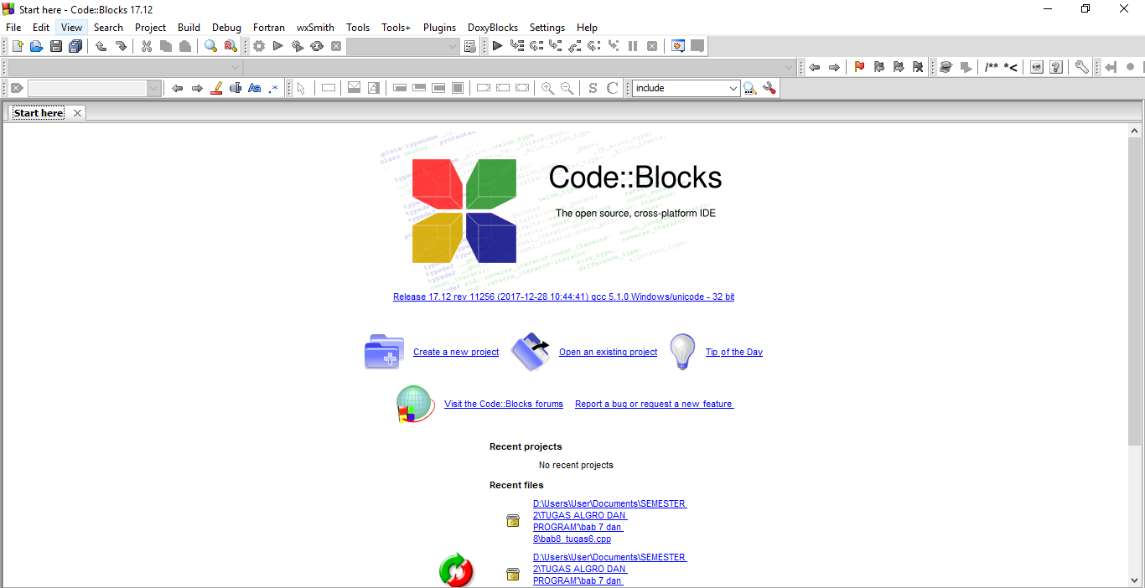Click the ThreadSearch options tools icon
This screenshot has height=588, width=1145.
tap(769, 88)
